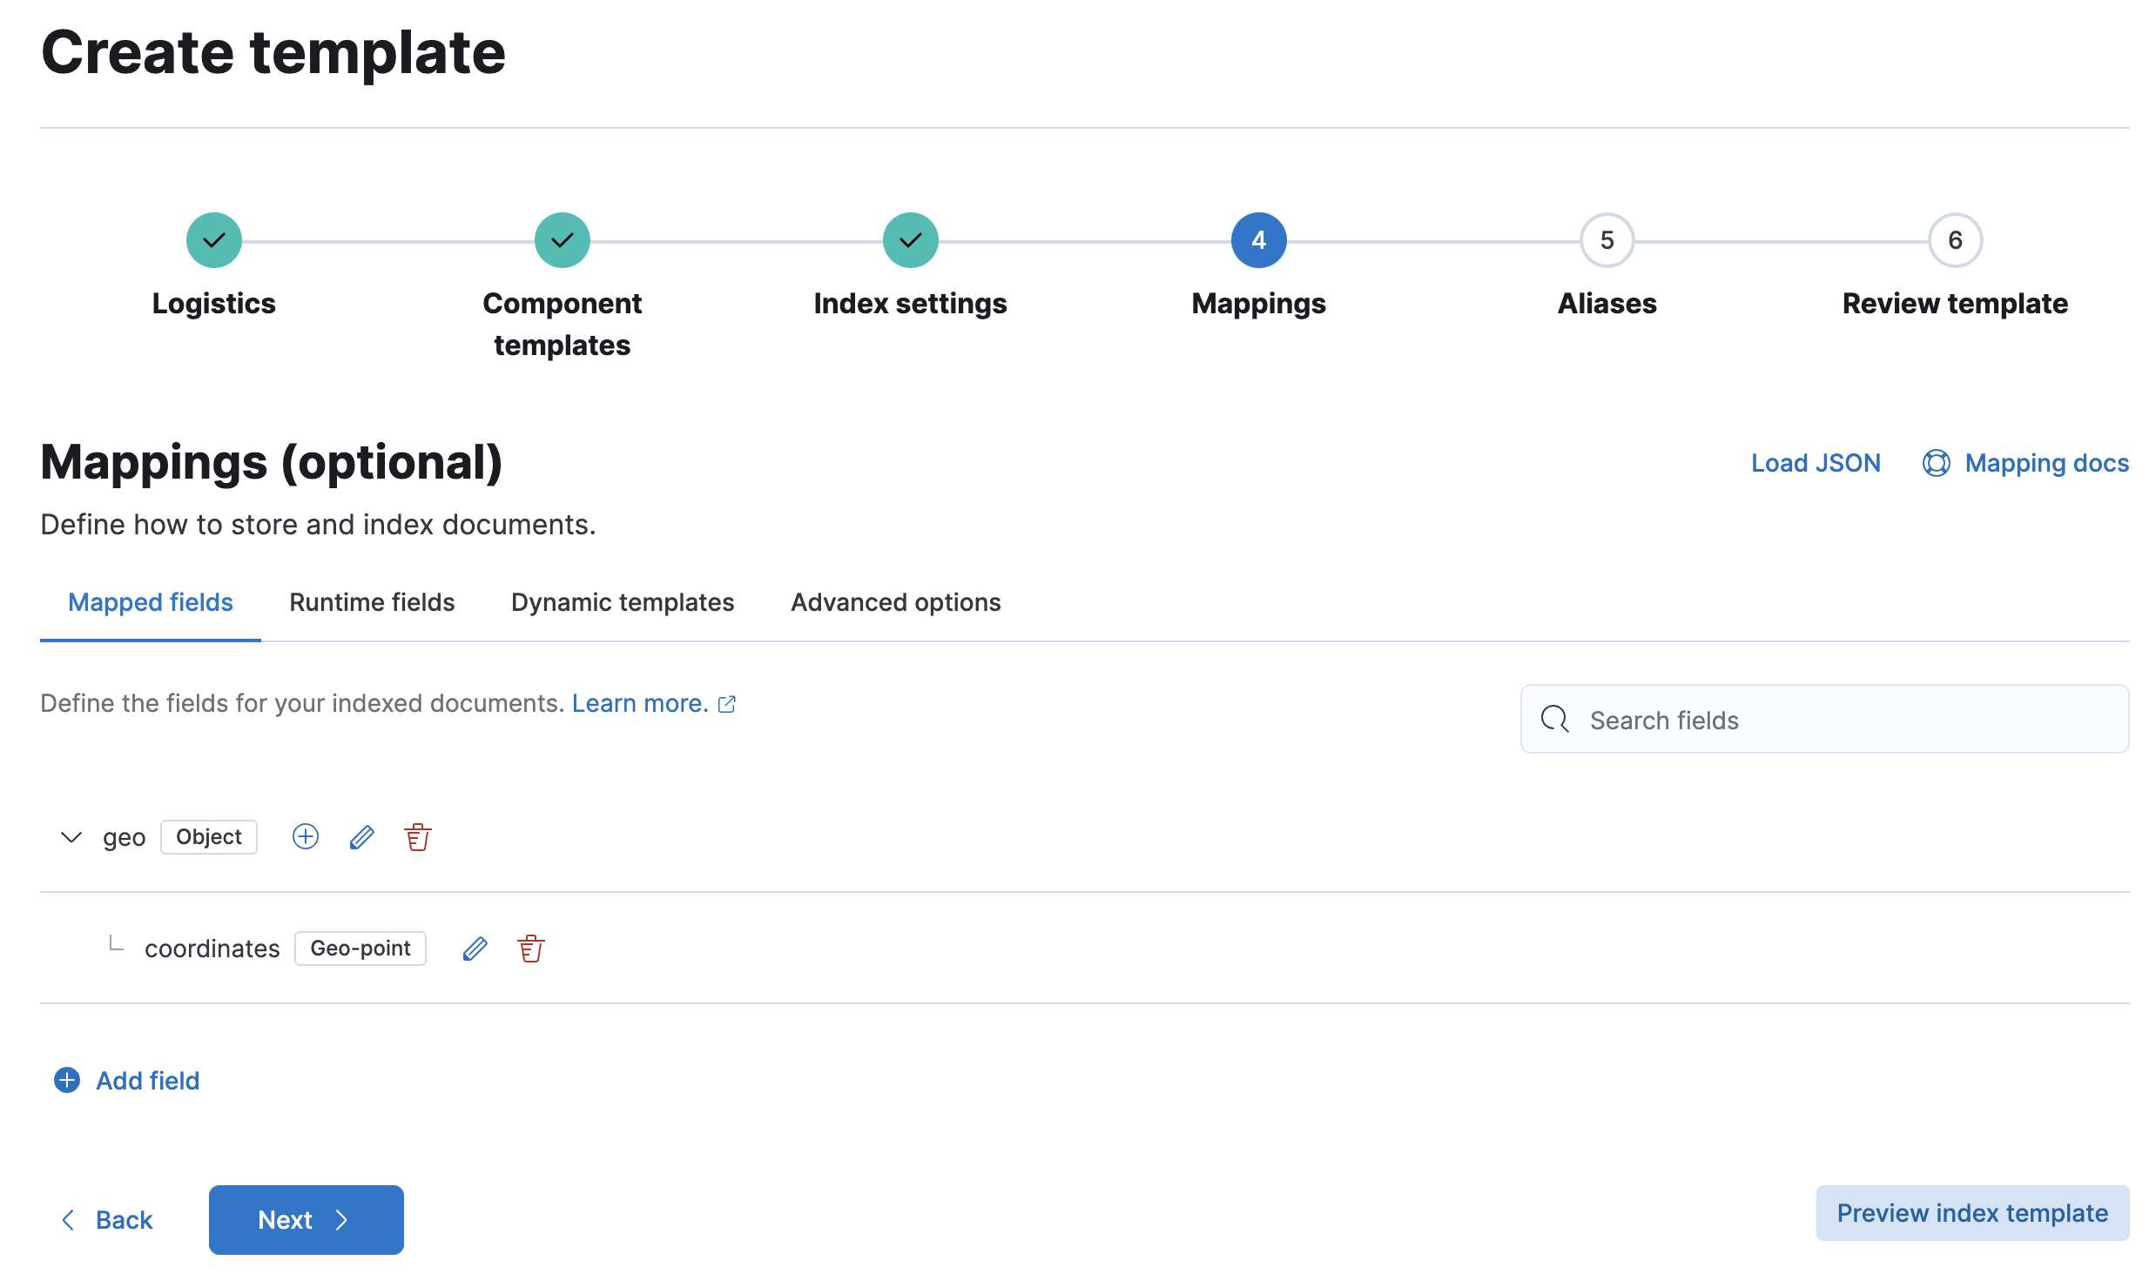Viewport: 2156px width, 1274px height.
Task: Return to Index settings step
Action: tap(910, 240)
